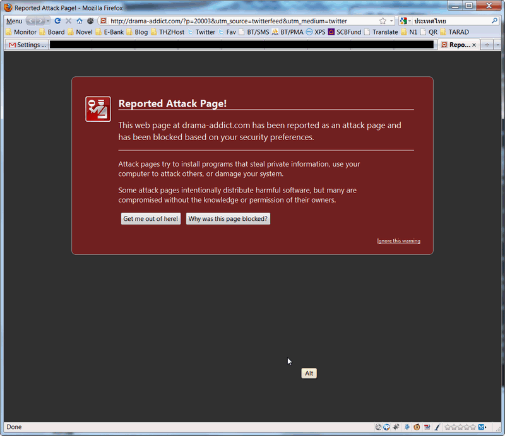The height and width of the screenshot is (436, 505).
Task: Click the window resize grip corner
Action: 498,428
